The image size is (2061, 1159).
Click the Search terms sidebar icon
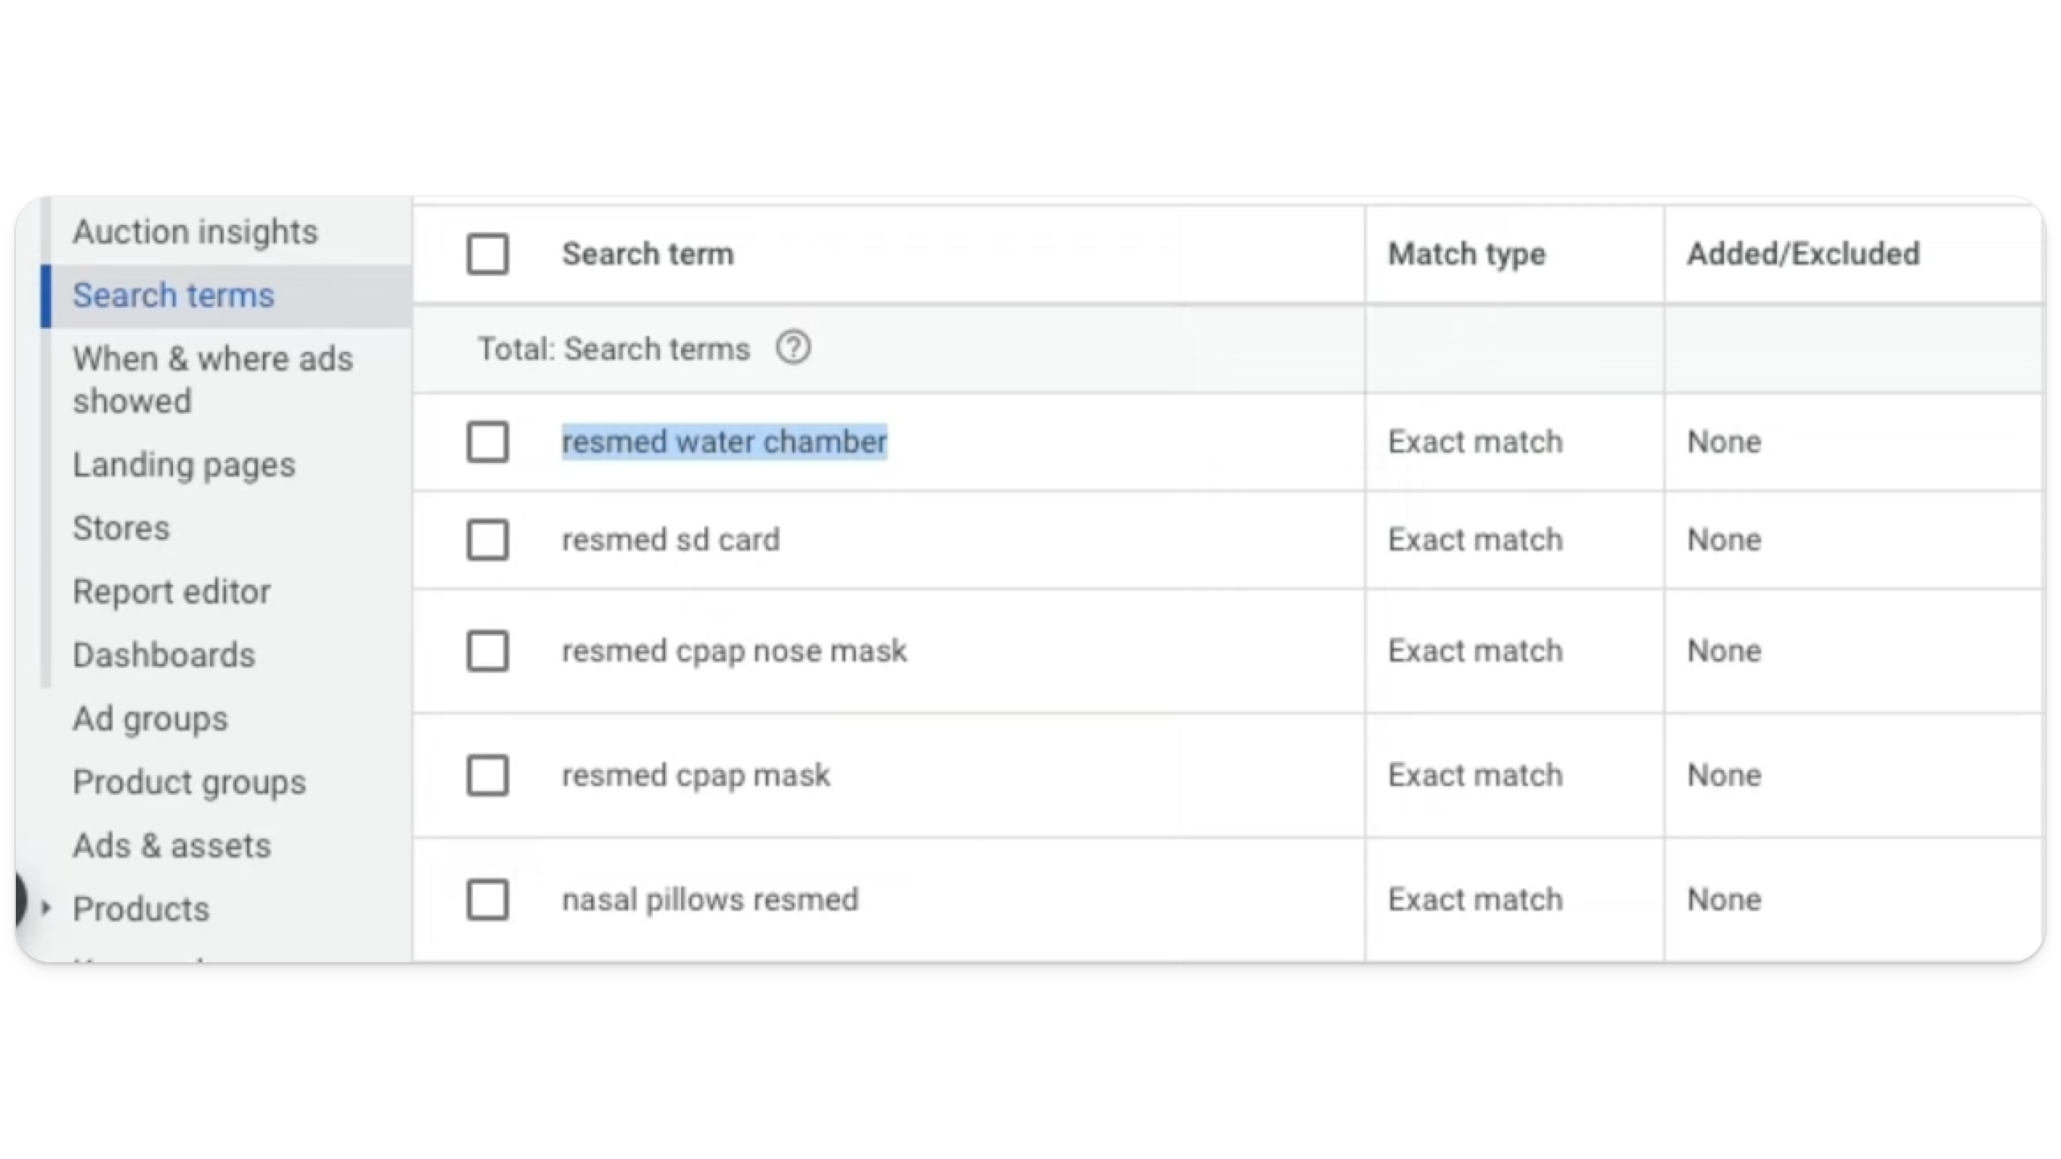click(173, 295)
